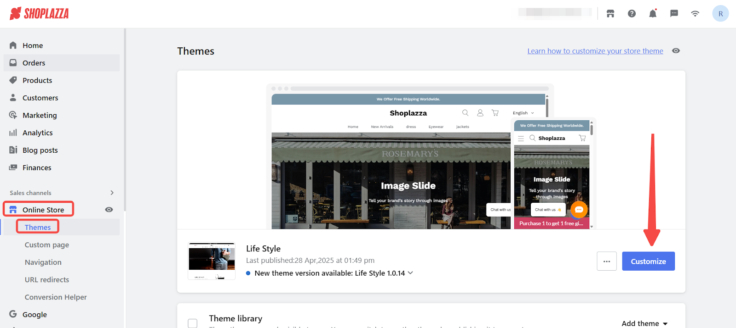
Task: Open the storefront view icon in header
Action: 610,14
